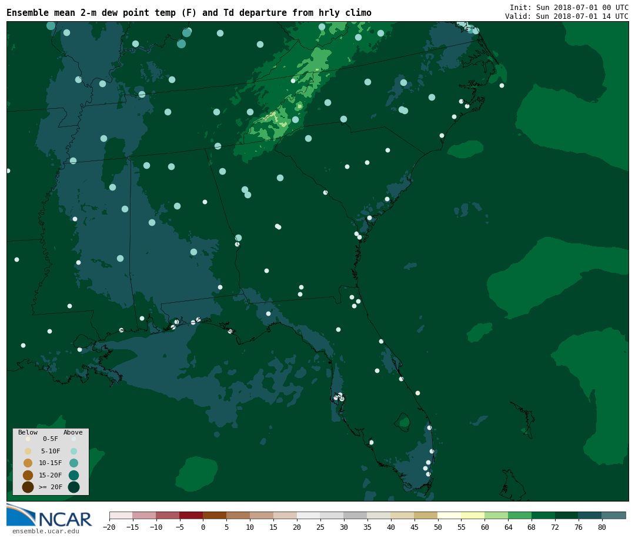Pick the Above 10-15F legend circle
This screenshot has height=538, width=635.
[73, 463]
